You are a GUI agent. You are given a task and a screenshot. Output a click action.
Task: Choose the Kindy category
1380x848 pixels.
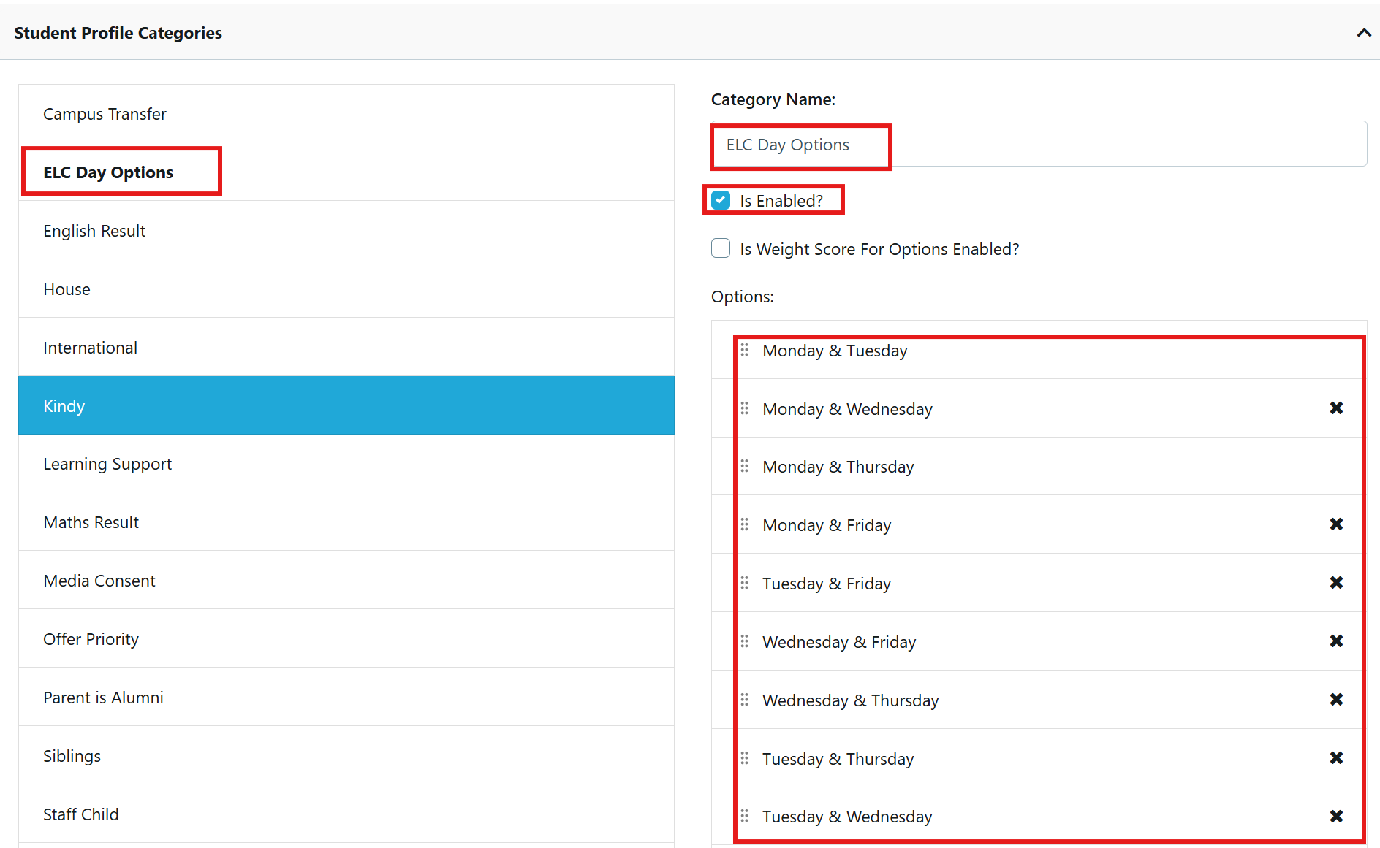pos(64,406)
